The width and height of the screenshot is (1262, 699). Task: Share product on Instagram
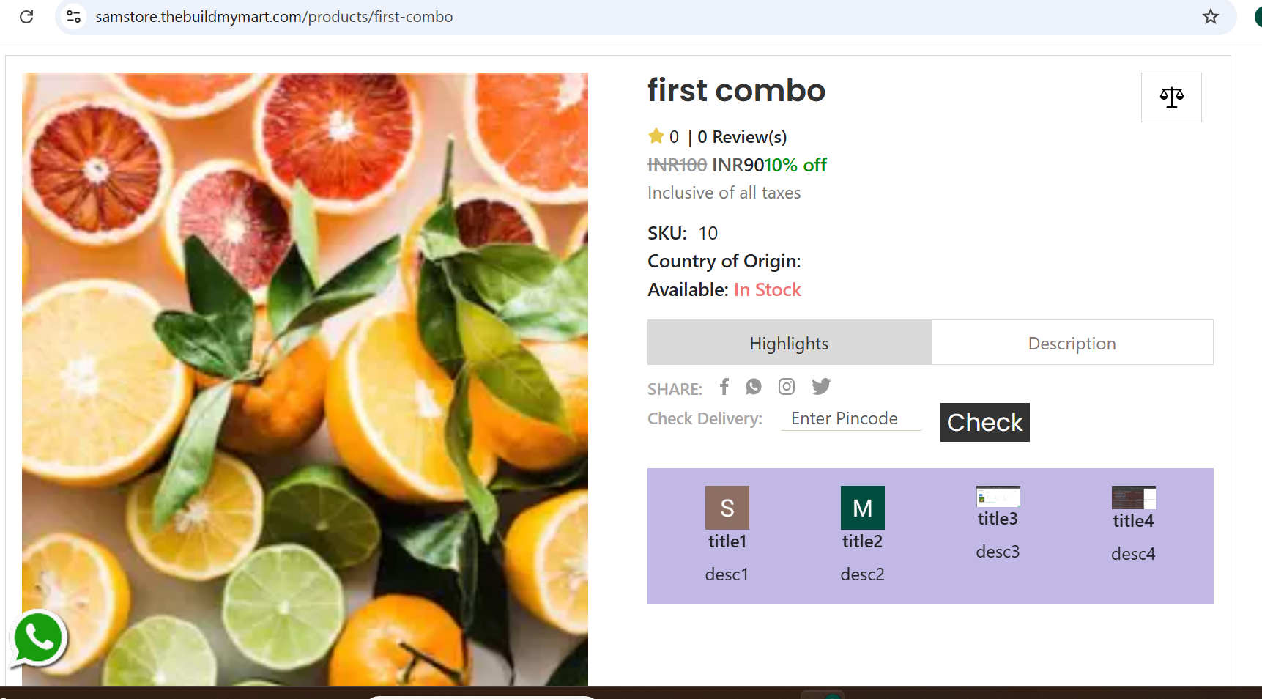(x=787, y=386)
